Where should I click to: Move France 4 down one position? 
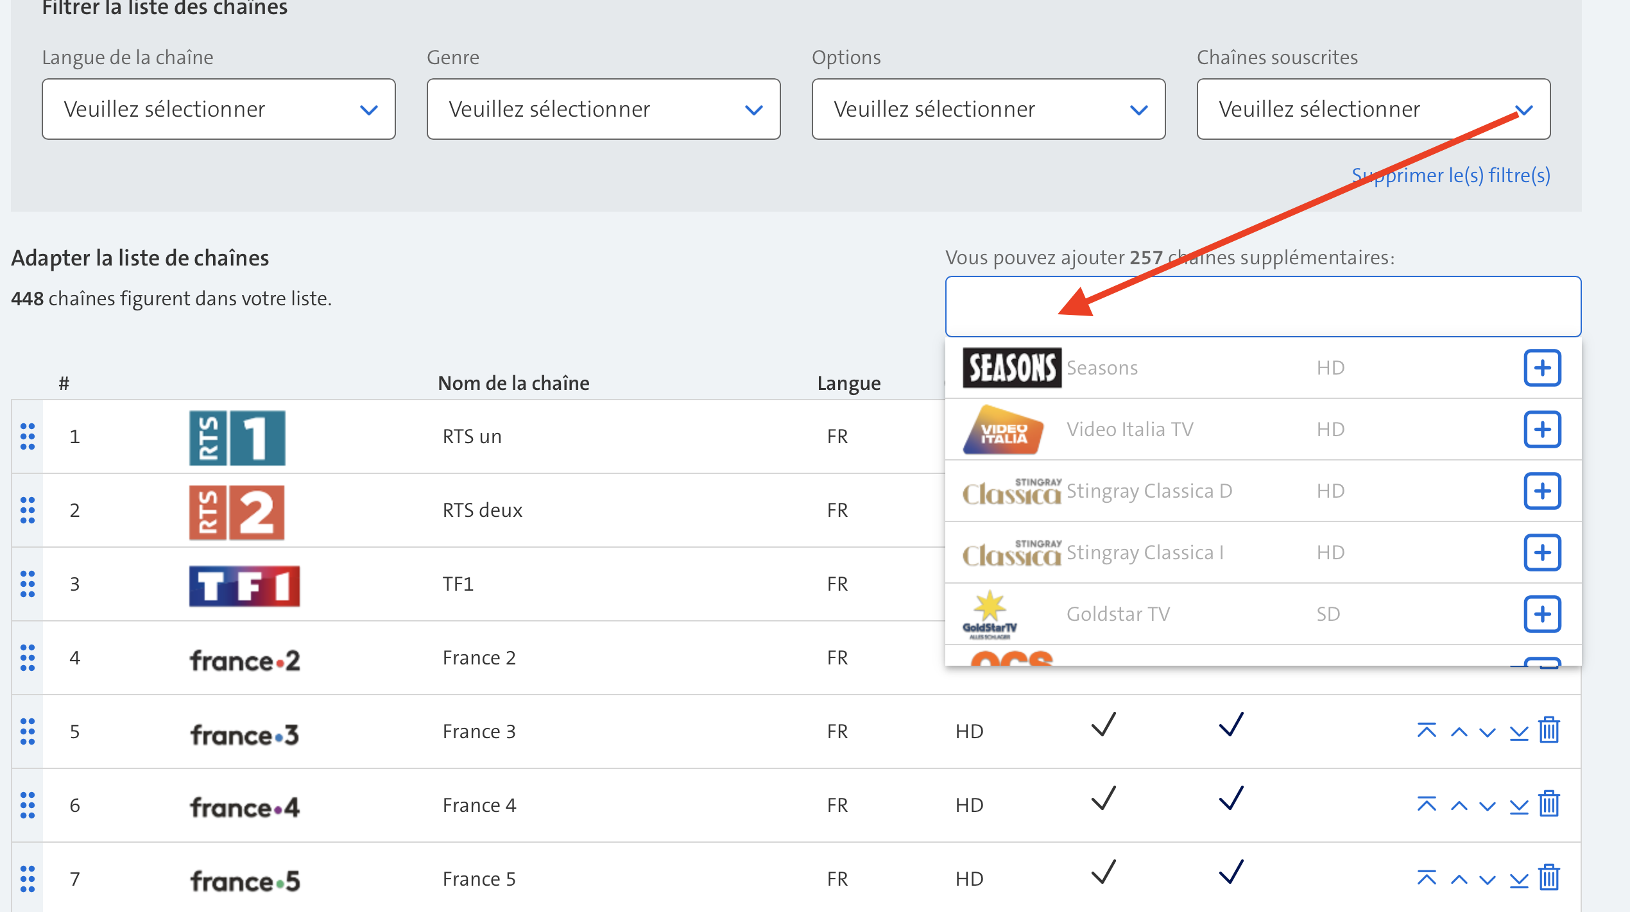pos(1488,806)
